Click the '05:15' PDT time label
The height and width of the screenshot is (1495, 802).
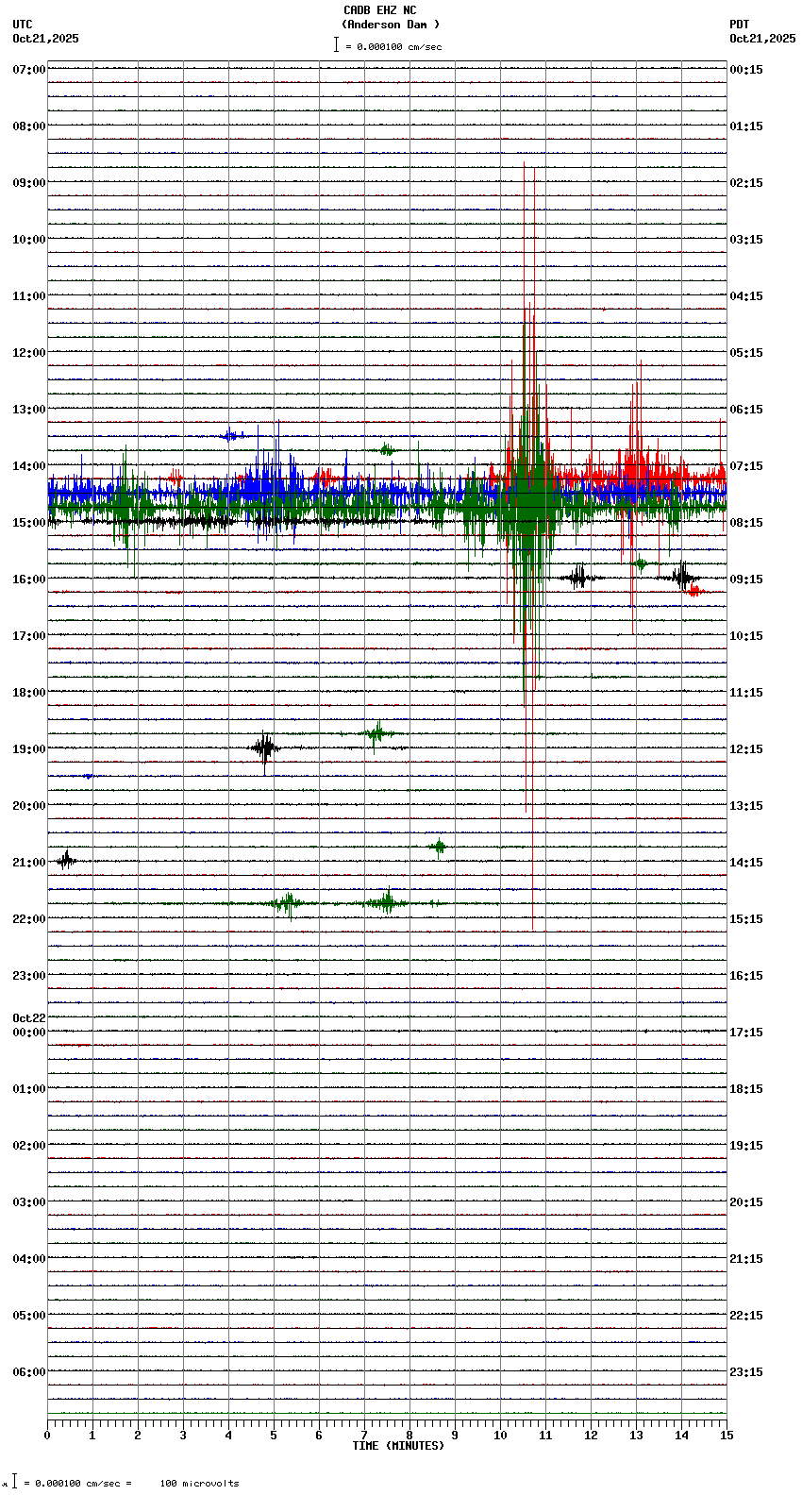(746, 353)
